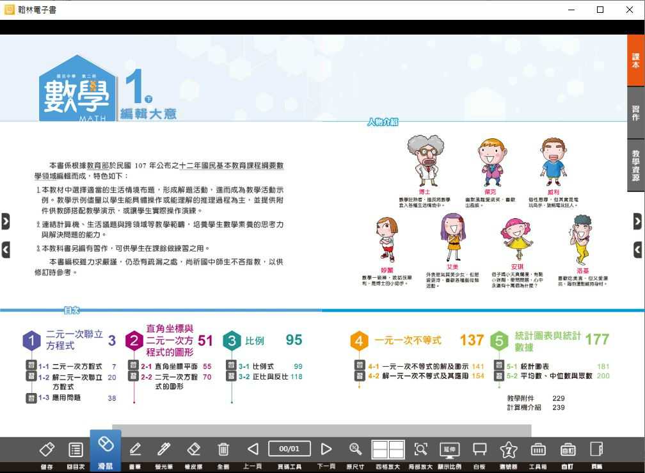Click the 習 icon beside section 5-2

pyautogui.click(x=498, y=376)
